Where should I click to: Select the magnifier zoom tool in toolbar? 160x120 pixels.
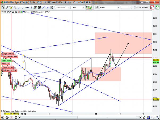point(15,7)
